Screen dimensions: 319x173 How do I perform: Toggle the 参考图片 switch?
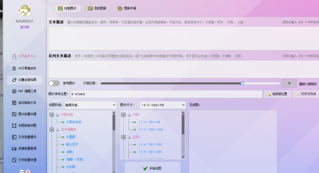click(x=54, y=83)
